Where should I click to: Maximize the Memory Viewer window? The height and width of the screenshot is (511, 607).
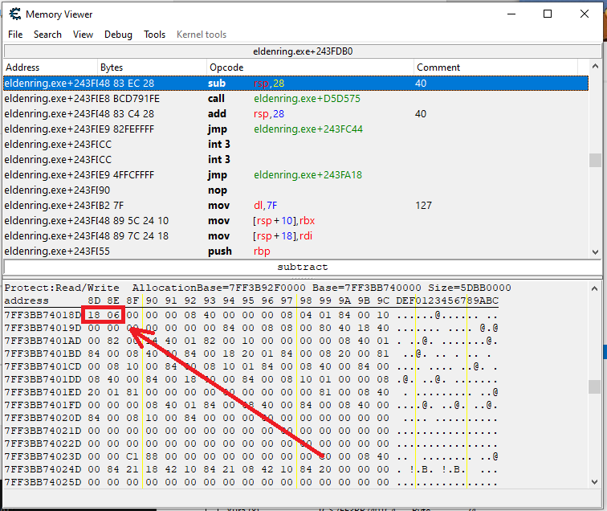coord(548,14)
